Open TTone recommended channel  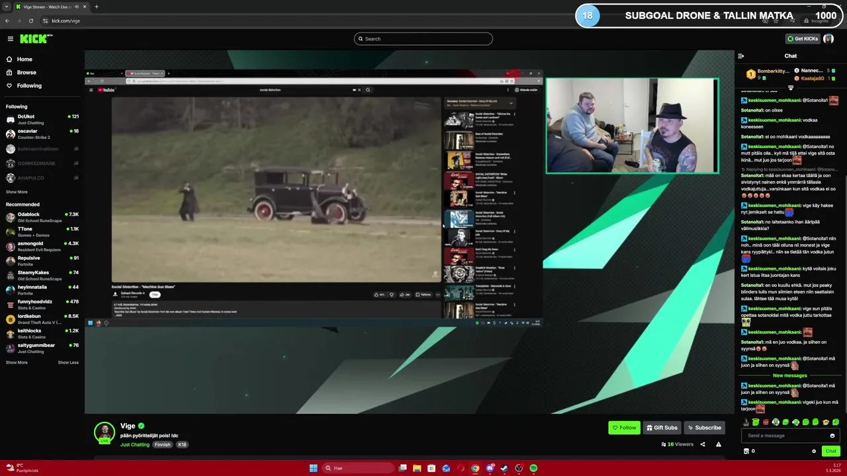coord(42,232)
